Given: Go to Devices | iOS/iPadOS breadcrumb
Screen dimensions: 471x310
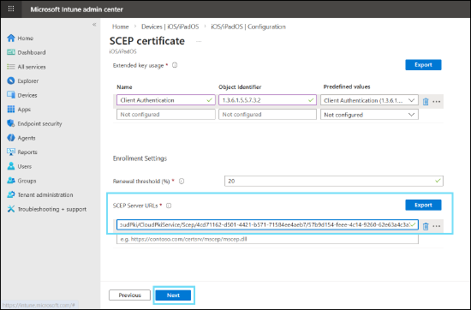Looking at the screenshot, I should 170,27.
